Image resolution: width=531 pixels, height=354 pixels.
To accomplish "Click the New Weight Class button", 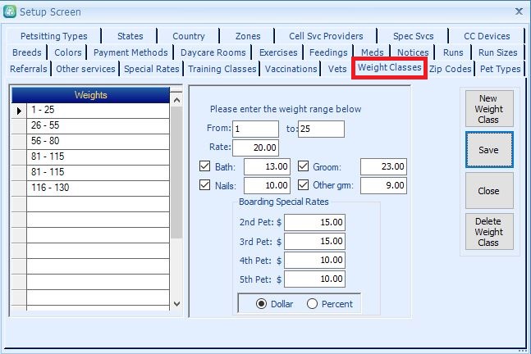I will coord(488,109).
